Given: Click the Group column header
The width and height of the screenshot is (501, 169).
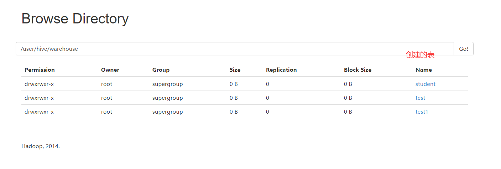Looking at the screenshot, I should 161,70.
